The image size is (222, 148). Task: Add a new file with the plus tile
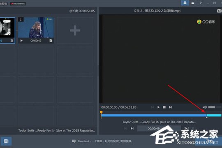75,30
